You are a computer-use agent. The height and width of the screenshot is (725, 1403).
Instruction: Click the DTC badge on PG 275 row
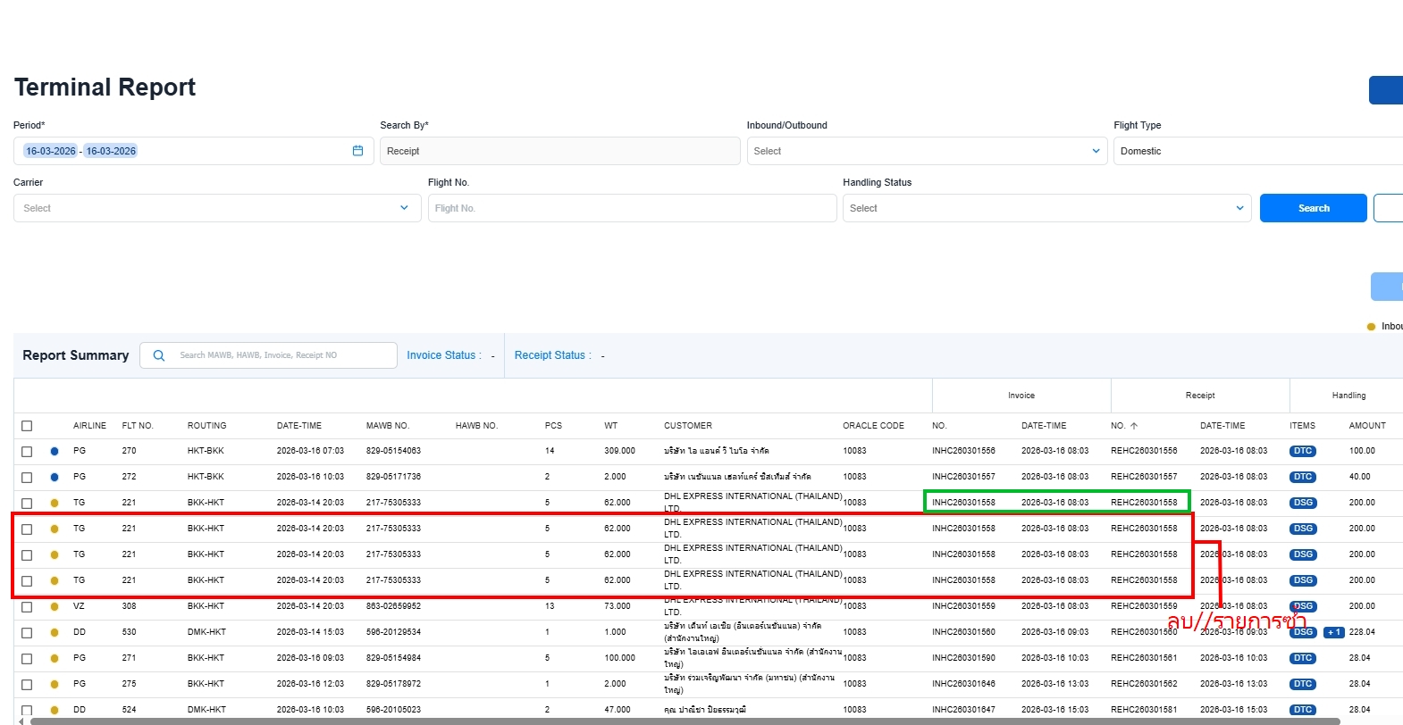1302,684
